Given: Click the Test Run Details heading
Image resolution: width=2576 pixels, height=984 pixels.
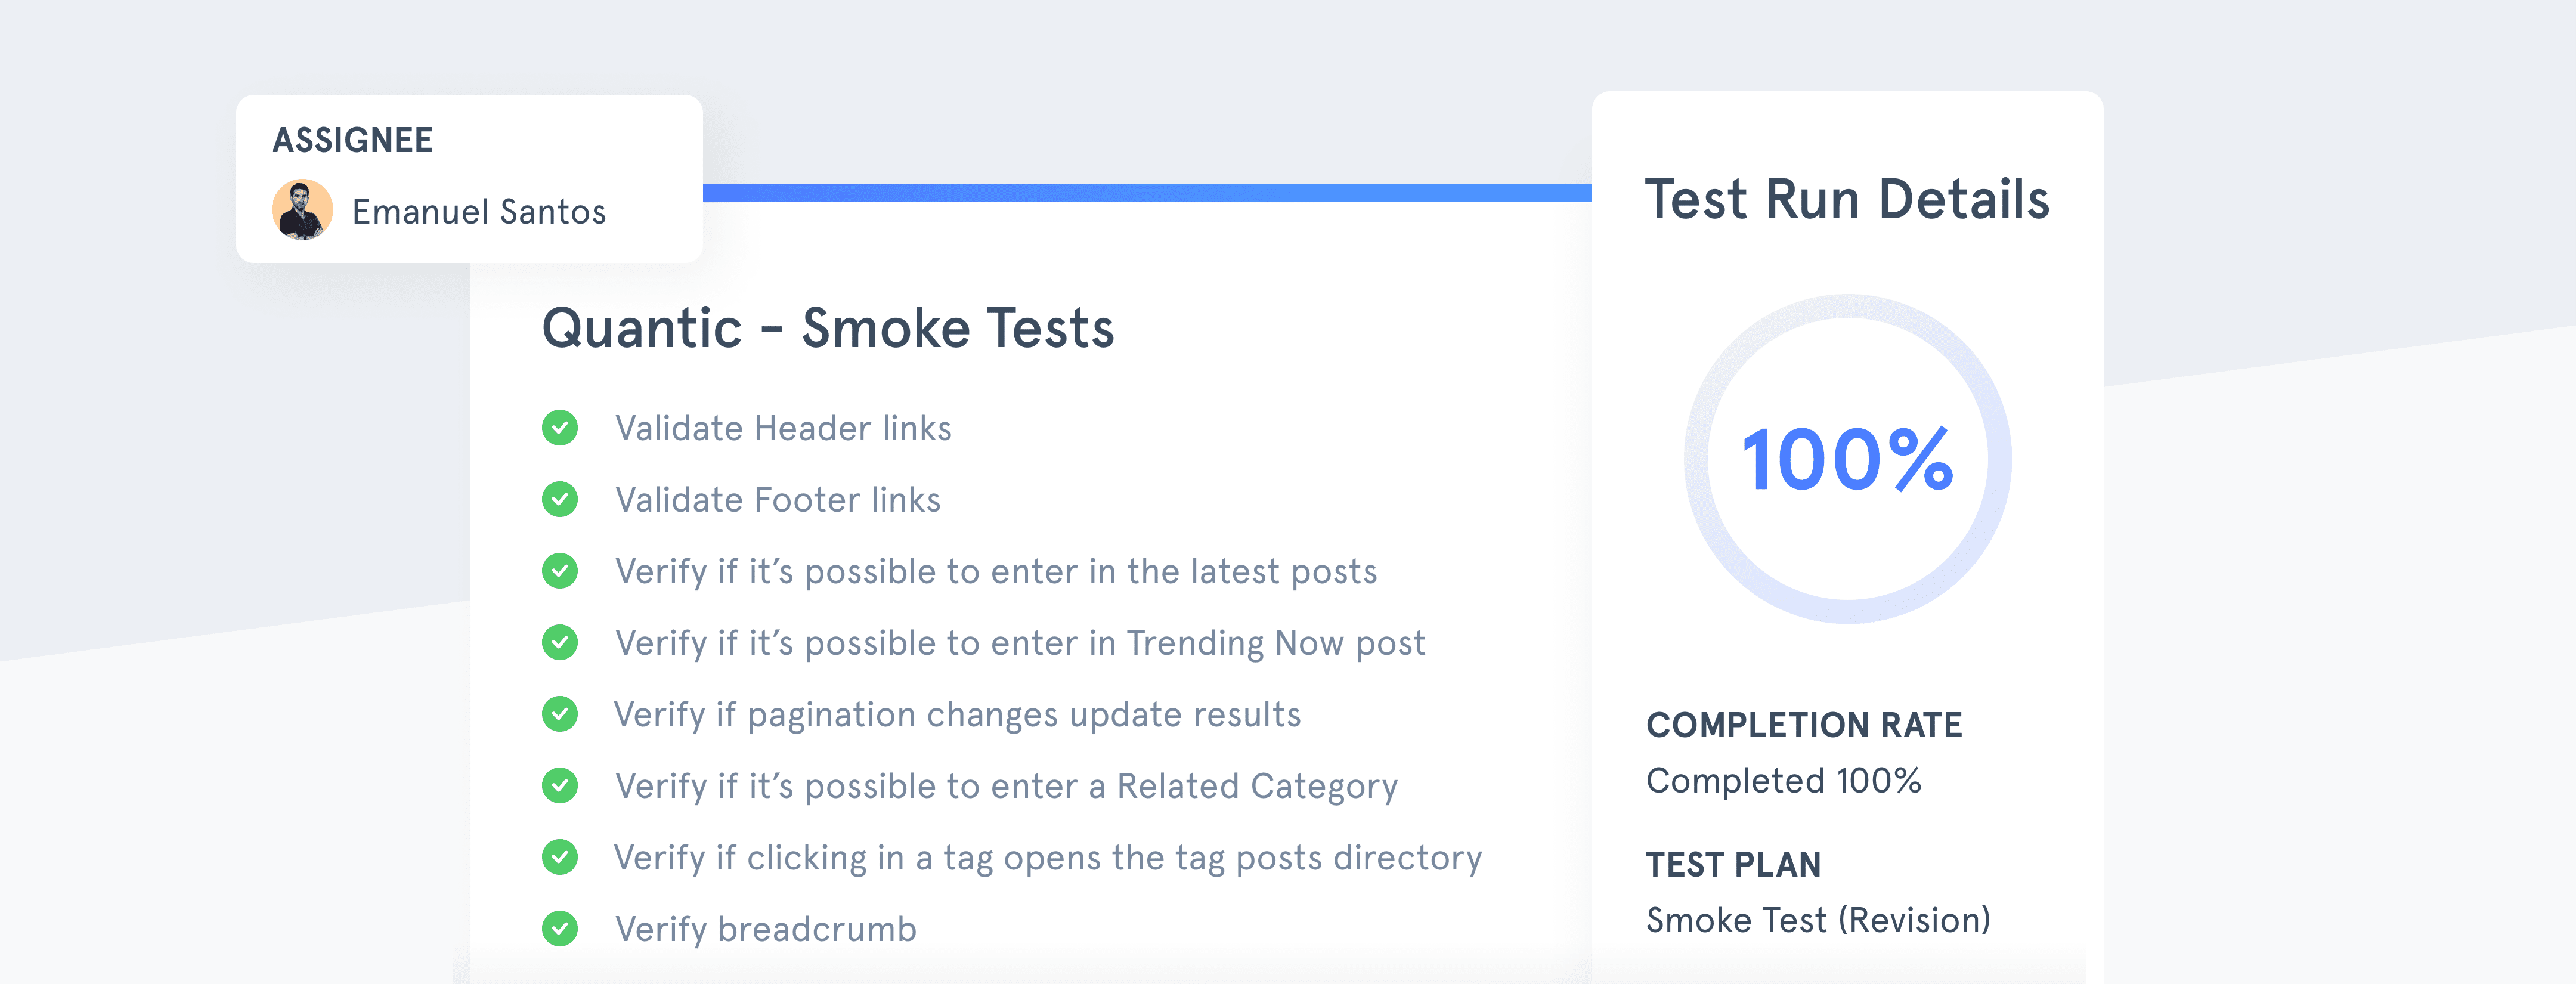Looking at the screenshot, I should tap(1847, 199).
